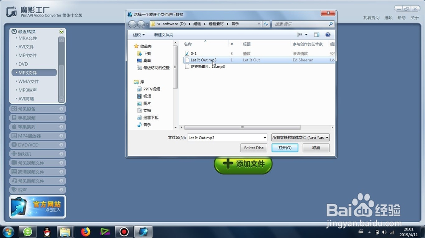This screenshot has width=425, height=238.
Task: Select MKV文件 in recent conversions
Action: 27,38
